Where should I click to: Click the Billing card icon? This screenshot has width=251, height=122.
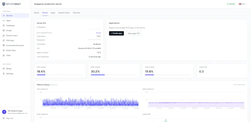pos(4,68)
